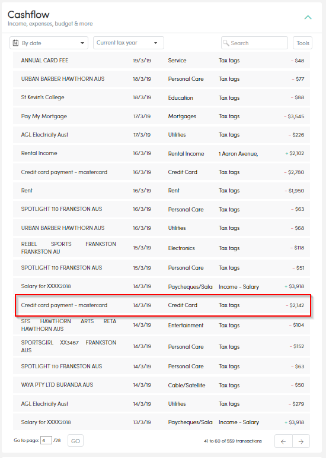Open Tax tags for ANNUAL CARD FEE
This screenshot has height=458, width=326.
(229, 61)
